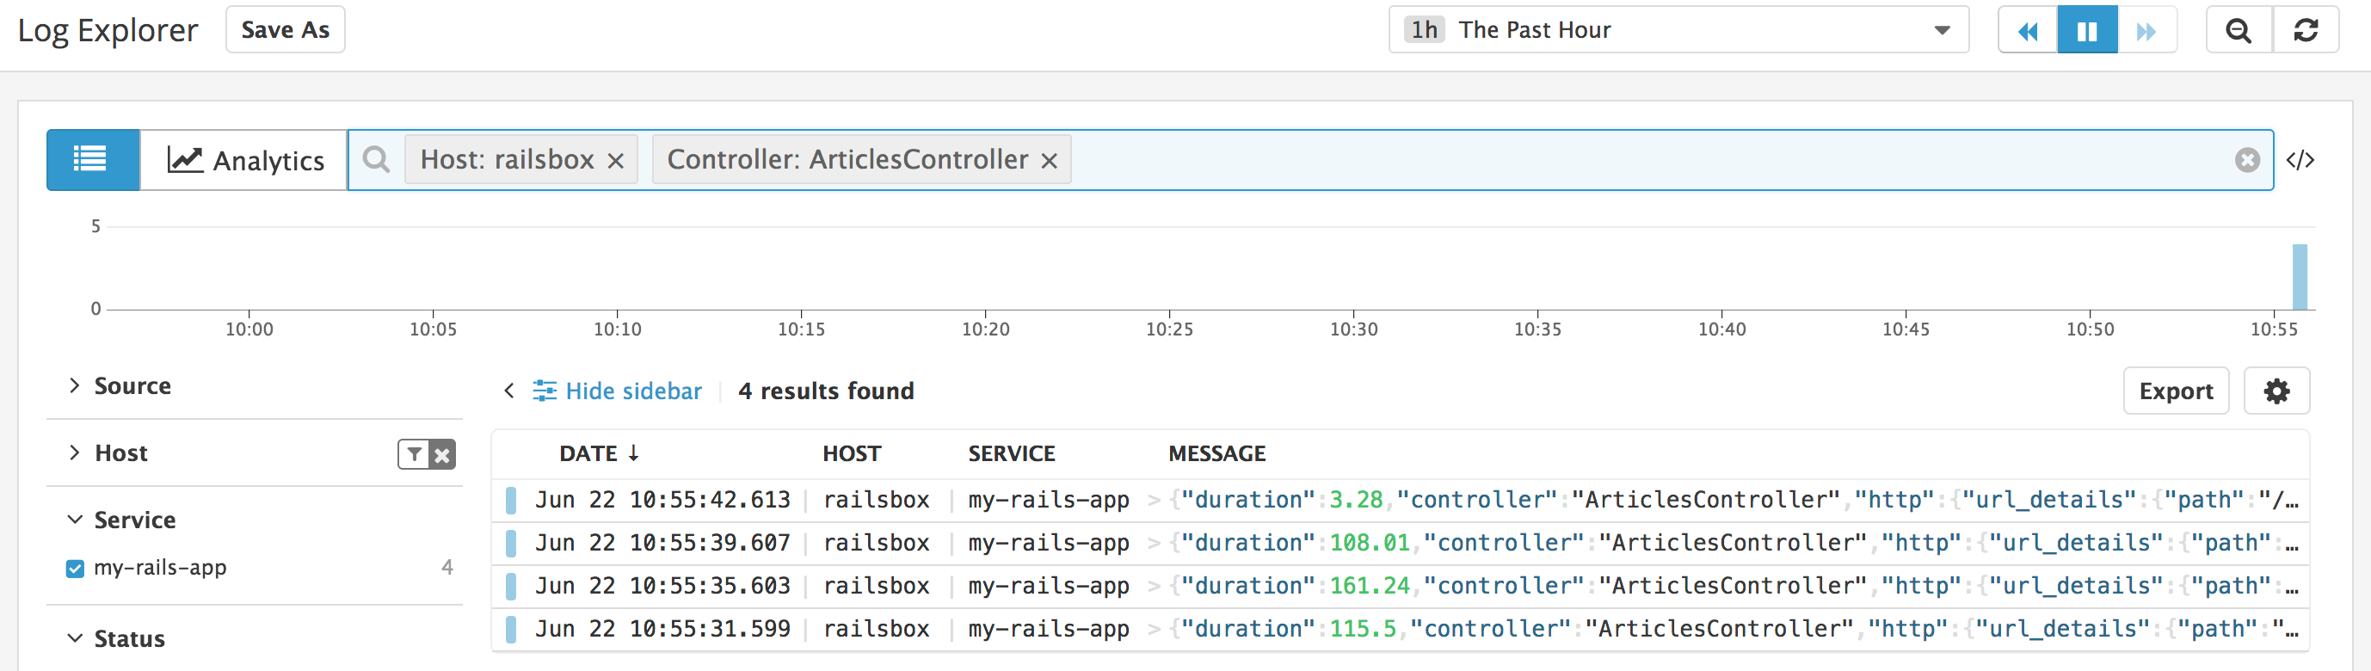Click the 4 results found text
The width and height of the screenshot is (2371, 671).
(826, 391)
